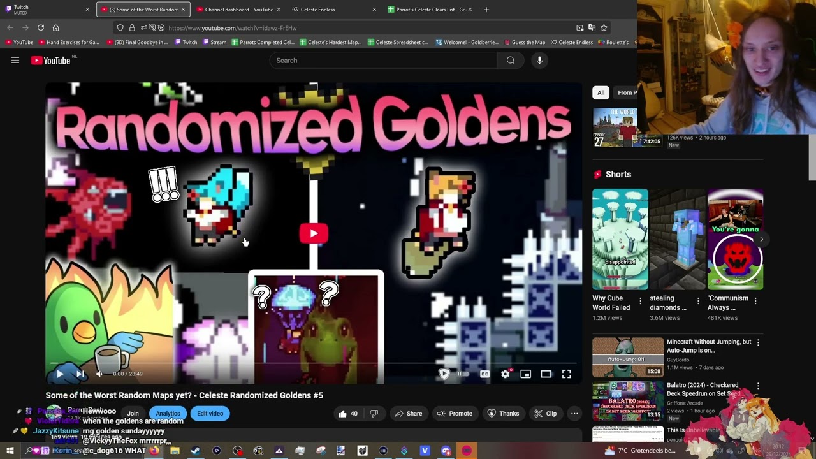816x459 pixels.
Task: Open Discord from the taskbar
Action: (446, 451)
